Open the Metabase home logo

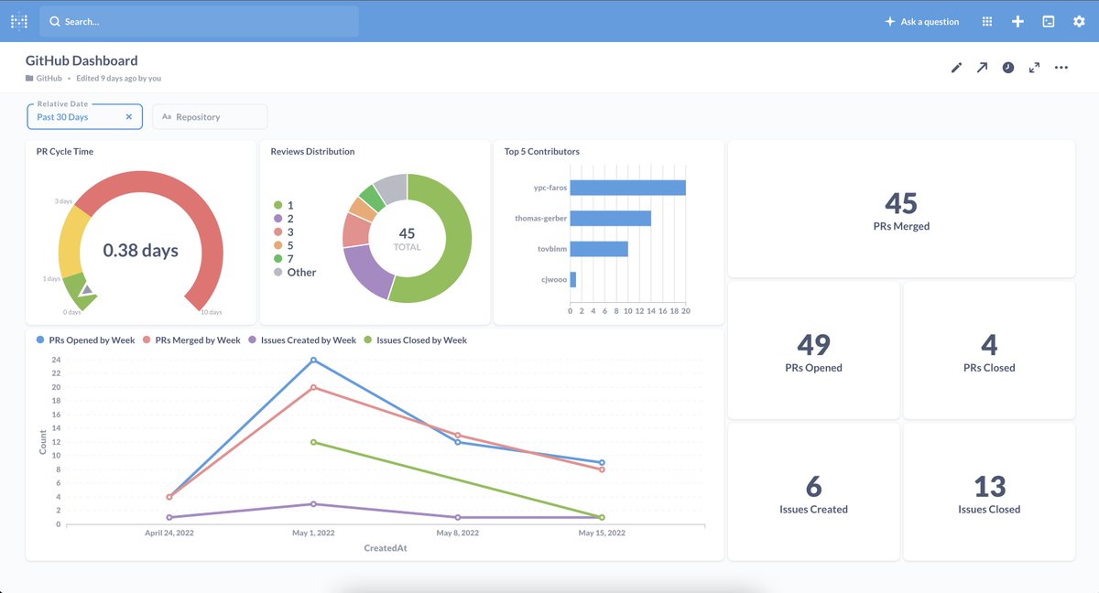19,21
